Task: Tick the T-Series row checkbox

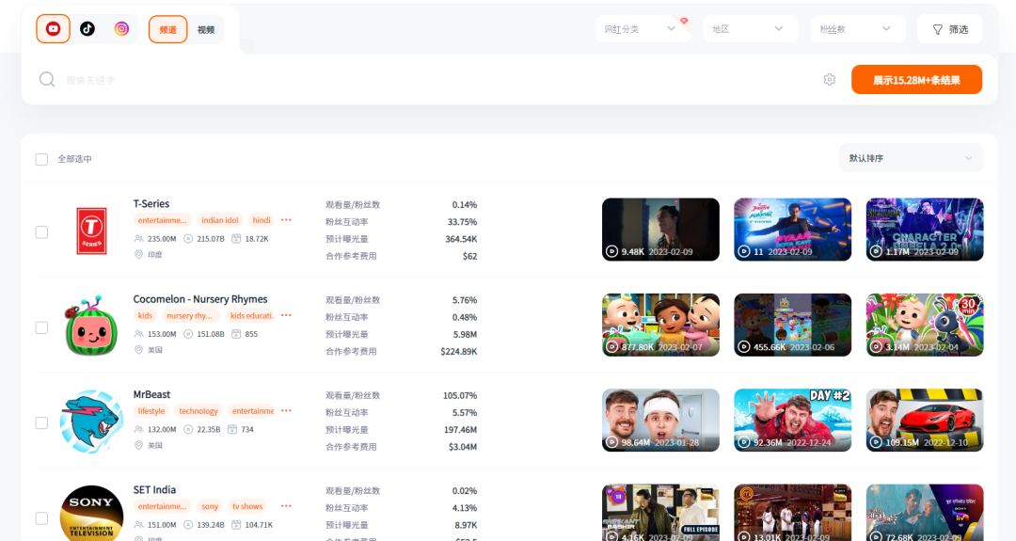Action: click(x=41, y=232)
